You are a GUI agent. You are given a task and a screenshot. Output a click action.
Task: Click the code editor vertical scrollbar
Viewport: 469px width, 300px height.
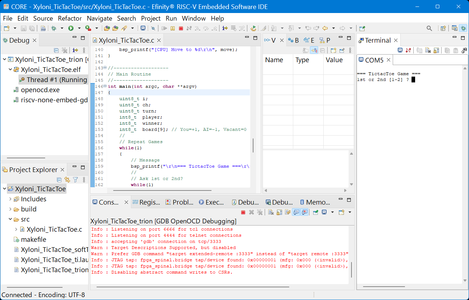tap(253, 145)
